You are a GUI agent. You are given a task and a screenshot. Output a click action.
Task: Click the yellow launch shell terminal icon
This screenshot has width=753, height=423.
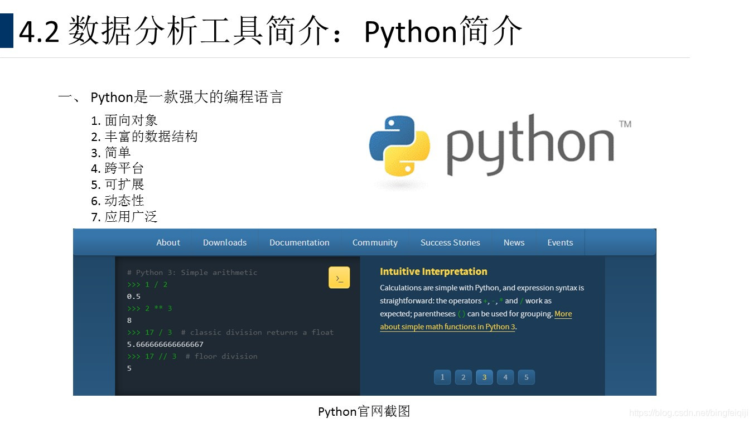pos(339,278)
